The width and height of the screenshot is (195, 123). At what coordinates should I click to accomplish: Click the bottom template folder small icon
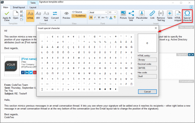click(x=22, y=19)
